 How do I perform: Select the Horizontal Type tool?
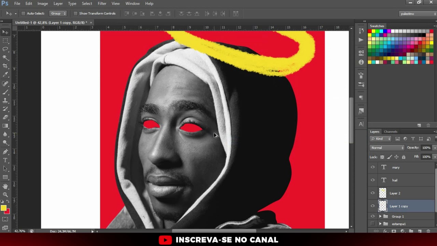pos(5,160)
